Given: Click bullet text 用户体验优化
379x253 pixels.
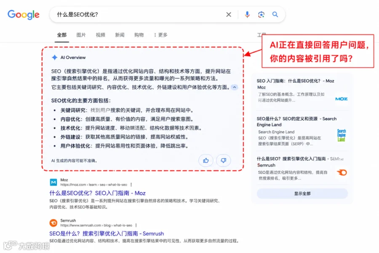Looking at the screenshot, I should pos(75,146).
